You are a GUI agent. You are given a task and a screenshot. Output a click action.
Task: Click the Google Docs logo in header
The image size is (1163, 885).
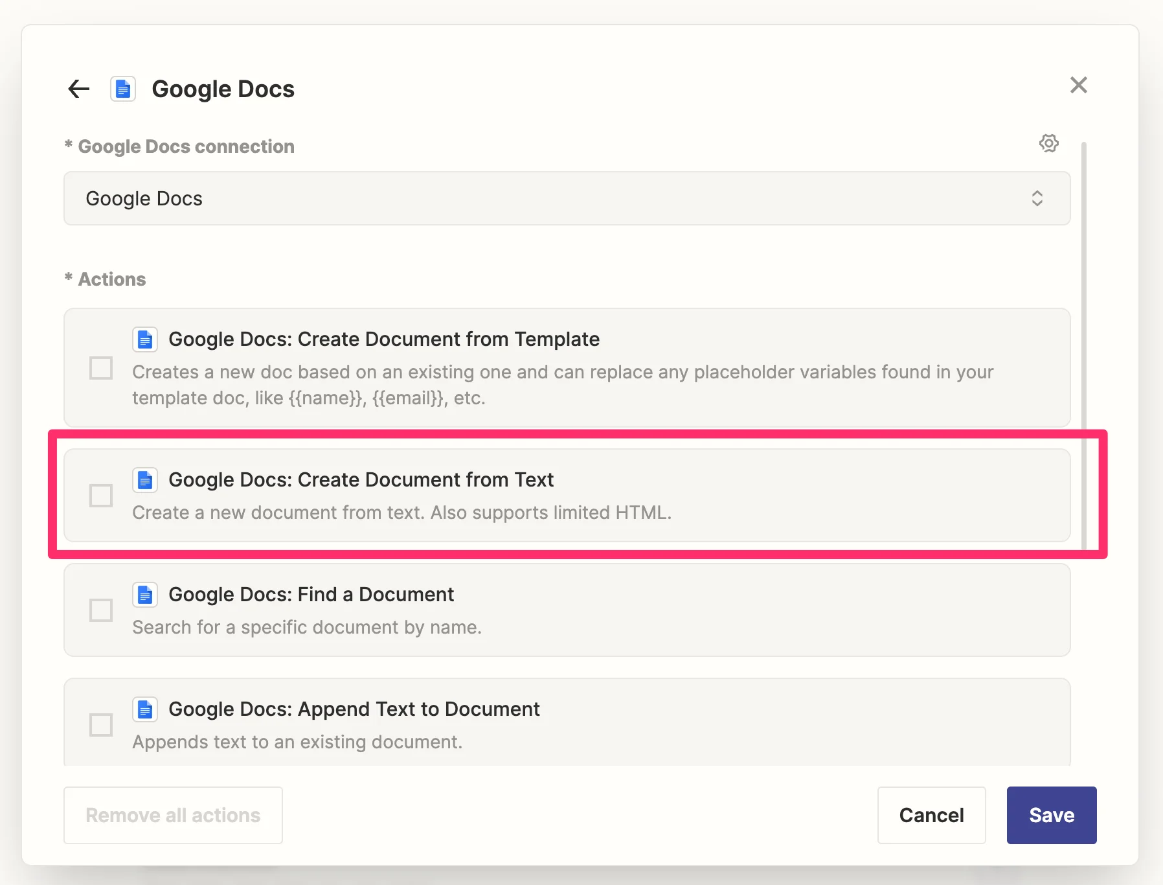point(123,89)
